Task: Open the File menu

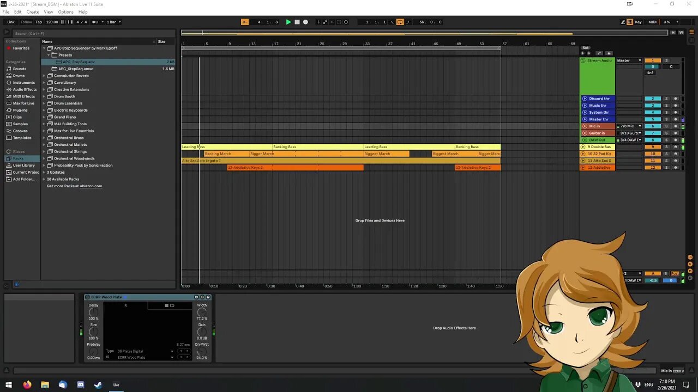Action: point(5,12)
